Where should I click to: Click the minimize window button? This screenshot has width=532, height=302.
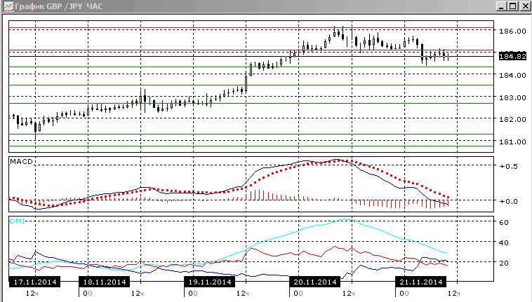501,6
